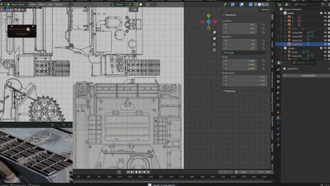Select body.001 in the outliner
This screenshot has width=330, height=186.
point(297,56)
